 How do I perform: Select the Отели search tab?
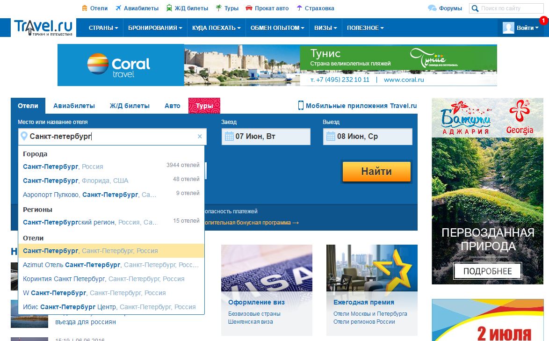click(28, 106)
